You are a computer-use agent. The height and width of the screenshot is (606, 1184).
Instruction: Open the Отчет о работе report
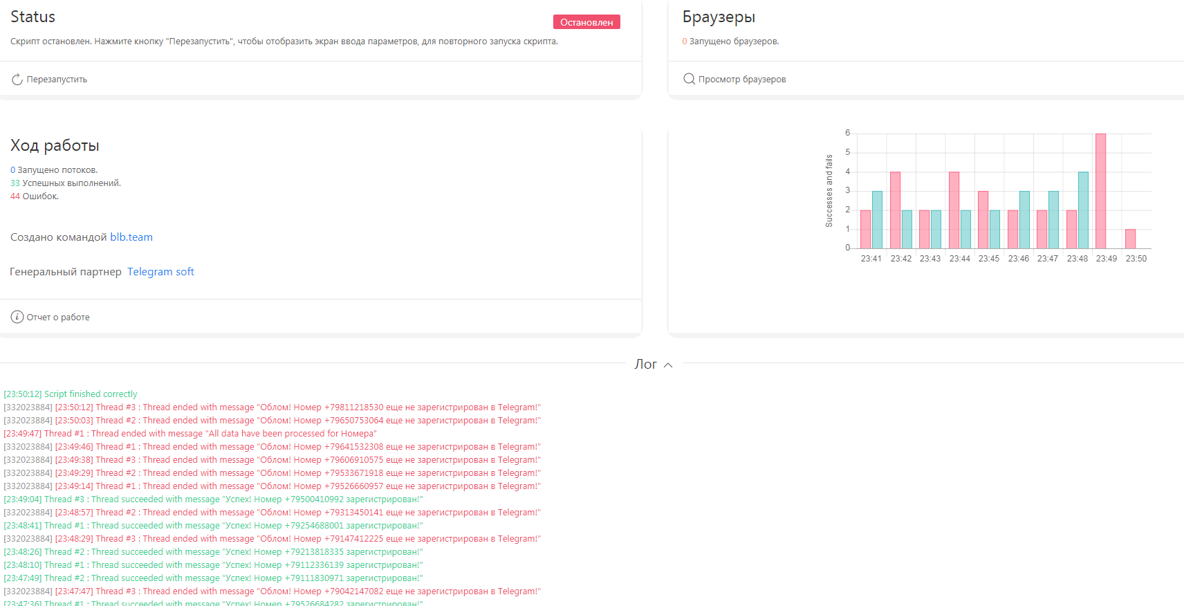click(58, 318)
